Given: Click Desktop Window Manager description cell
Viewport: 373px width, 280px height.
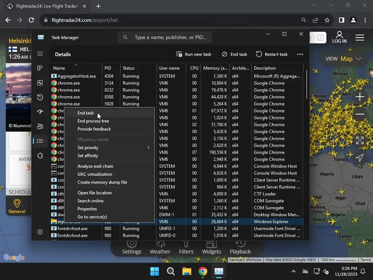Looking at the screenshot, I should tap(277, 215).
